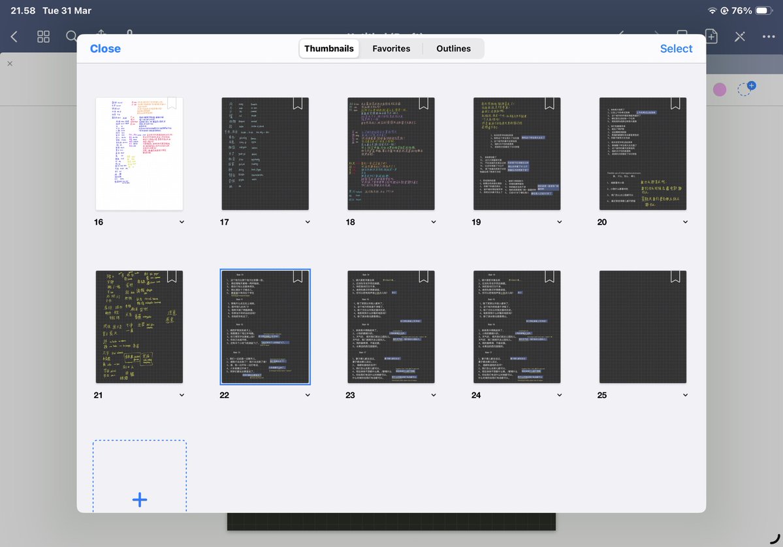Tap the Select button
Image resolution: width=783 pixels, height=547 pixels.
[676, 48]
